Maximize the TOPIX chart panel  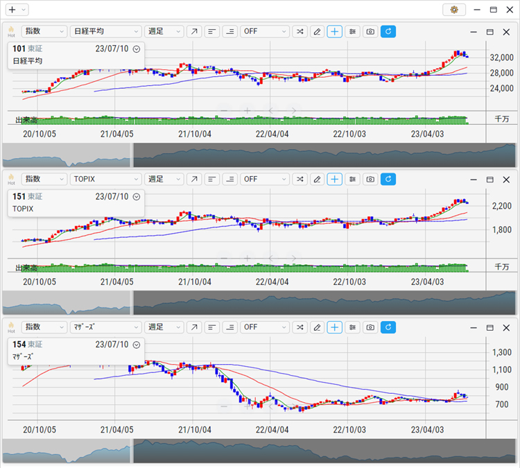tap(489, 180)
